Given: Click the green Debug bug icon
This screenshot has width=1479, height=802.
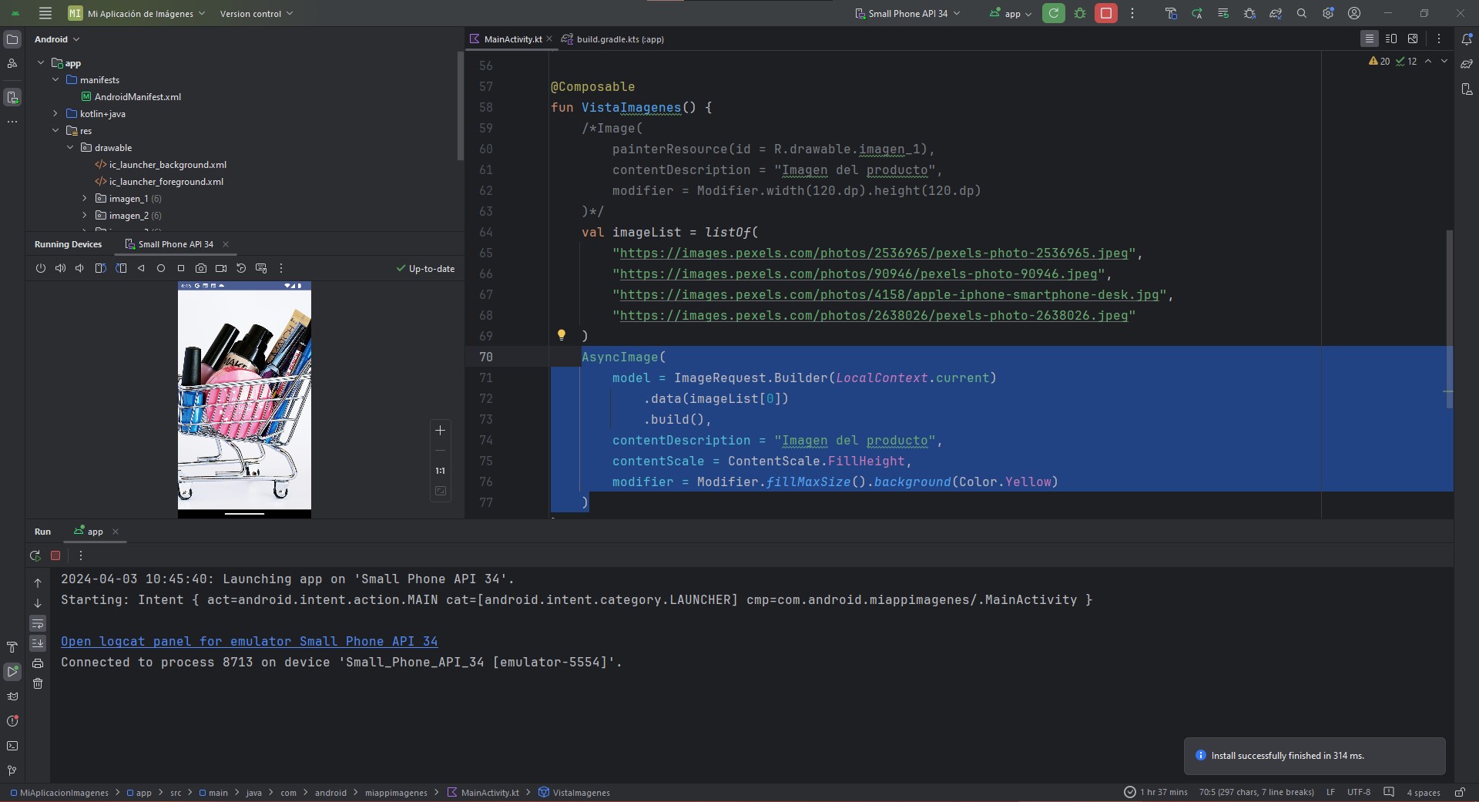Looking at the screenshot, I should click(1080, 13).
